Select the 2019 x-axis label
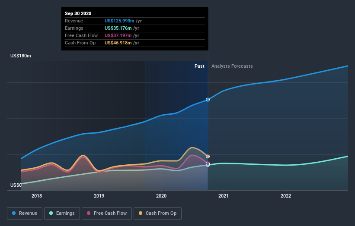355x226 pixels. (99, 196)
